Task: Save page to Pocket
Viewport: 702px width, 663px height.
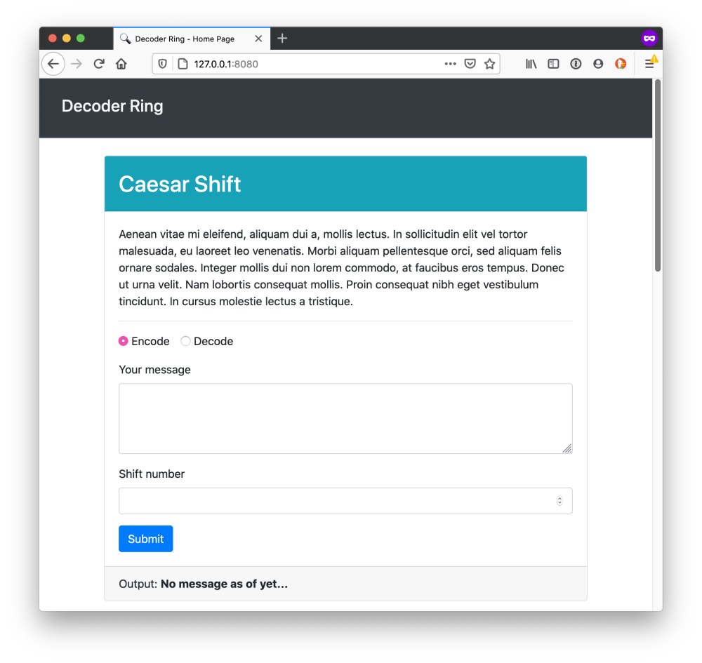Action: [x=470, y=64]
